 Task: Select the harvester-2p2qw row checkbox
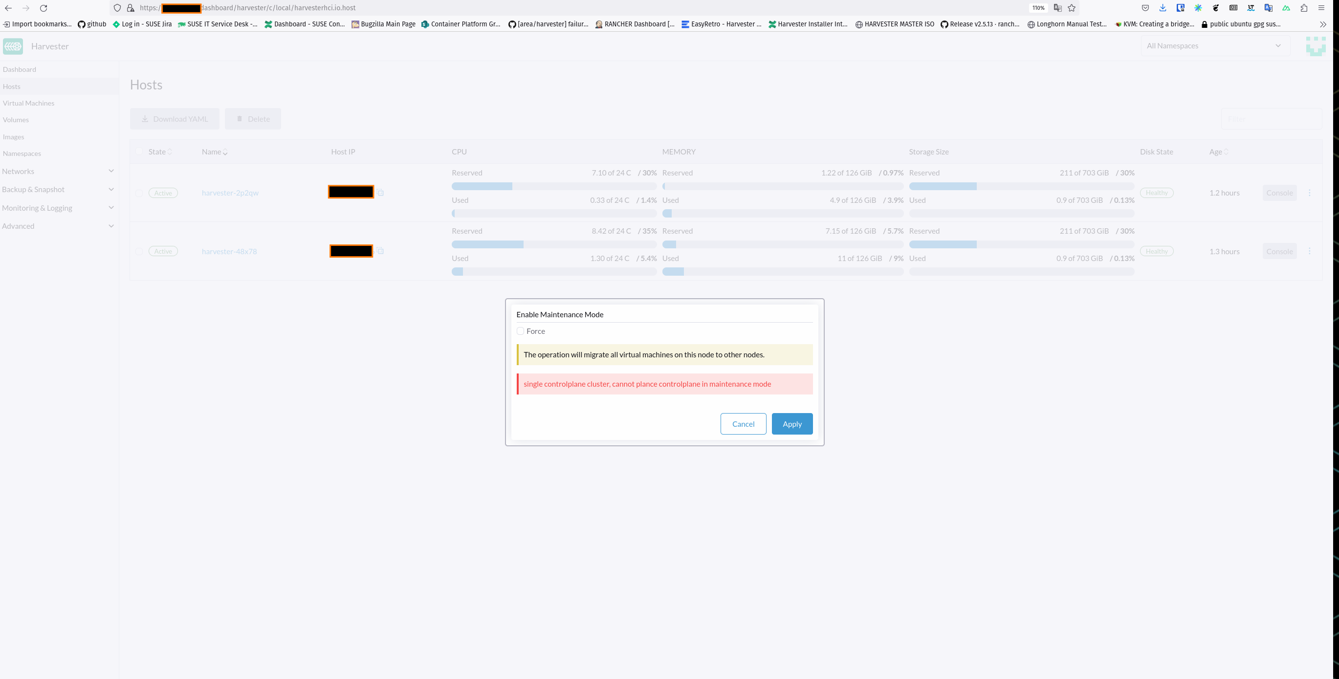click(x=139, y=194)
